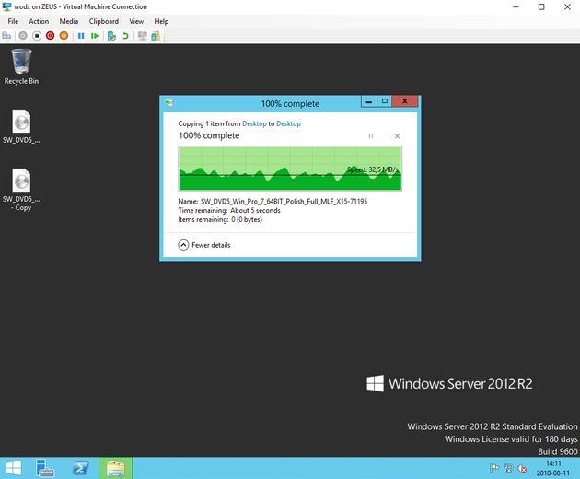Viewport: 580px width, 479px height.
Task: Collapse dialog with Fewer details chevron
Action: (183, 245)
